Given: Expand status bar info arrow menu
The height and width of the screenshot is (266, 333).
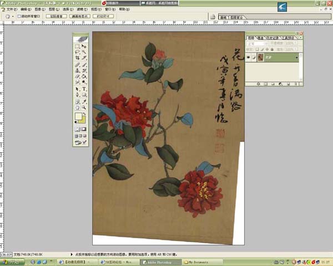Looking at the screenshot, I should click(x=72, y=254).
